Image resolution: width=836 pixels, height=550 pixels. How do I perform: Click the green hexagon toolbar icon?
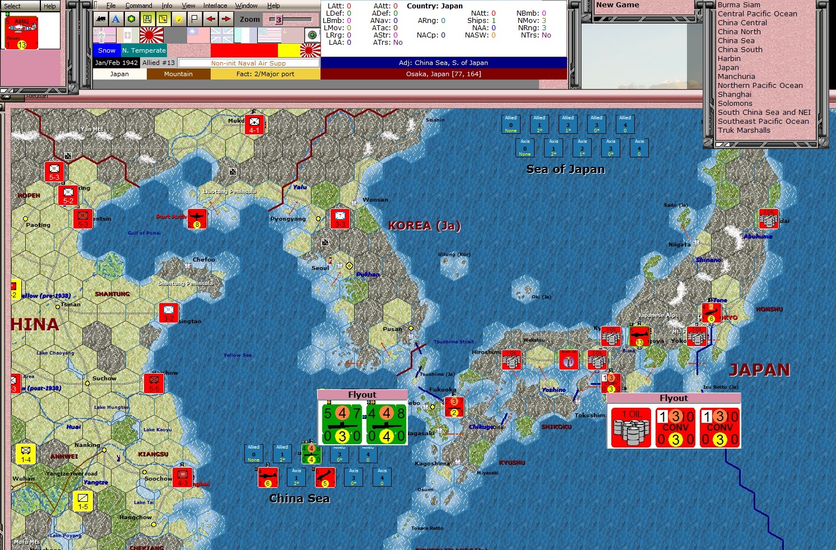coord(132,19)
